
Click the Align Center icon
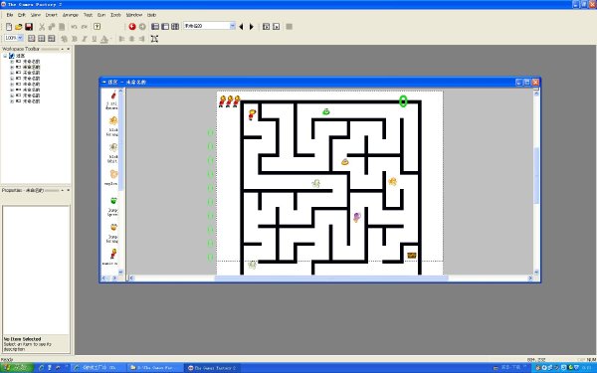pos(131,39)
